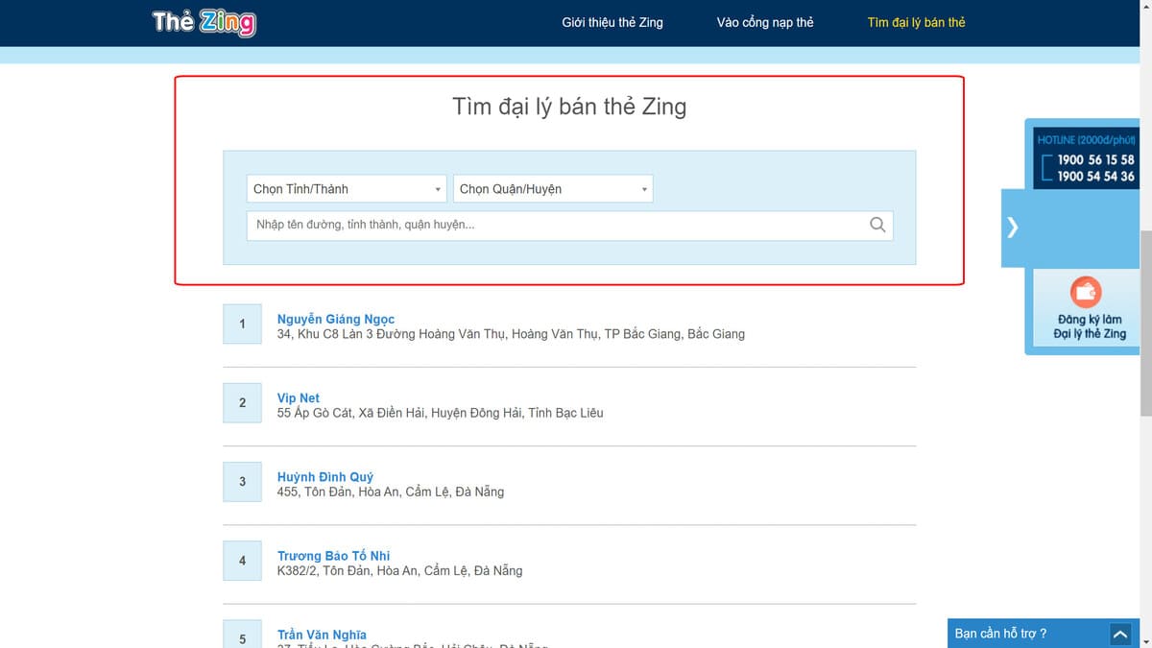Open the Vip Net agent link
Screen dimensions: 1152x648
pos(299,397)
